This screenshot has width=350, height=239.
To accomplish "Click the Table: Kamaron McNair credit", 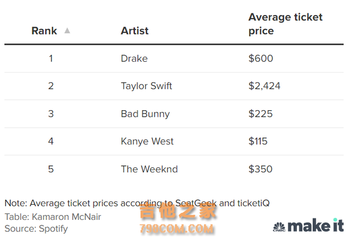I will click(53, 217).
